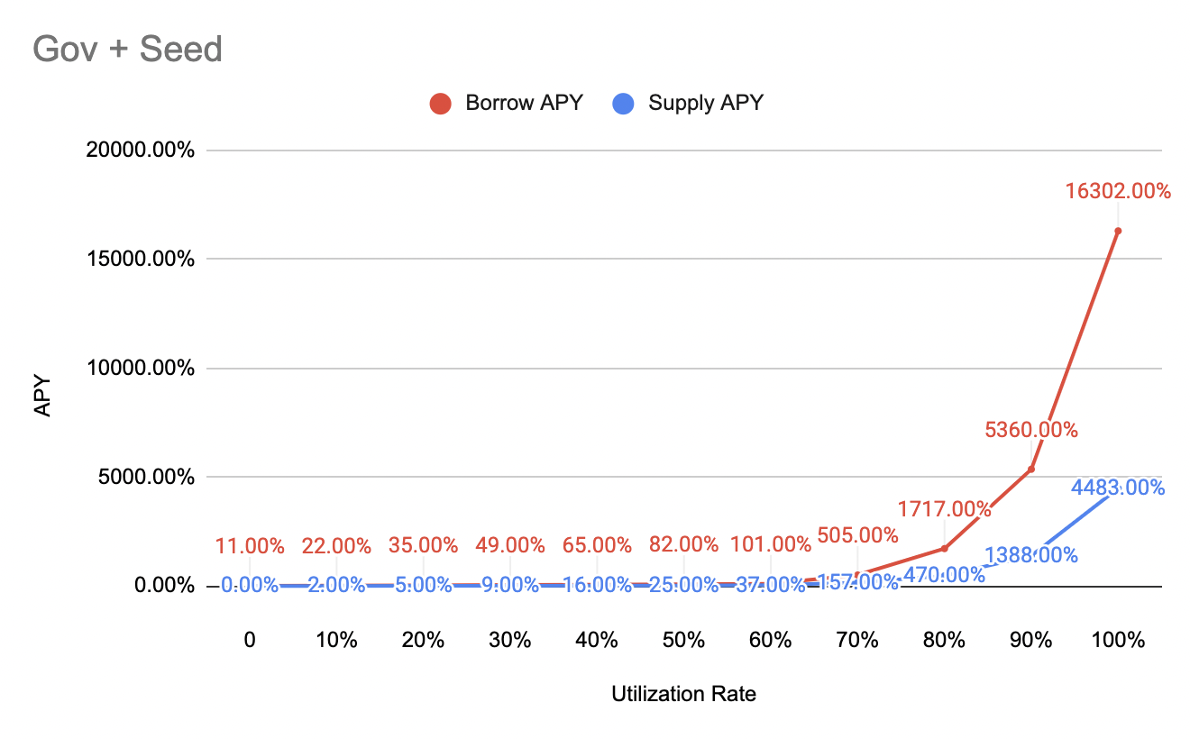Select the 50% x-axis tick label
The image size is (1190, 739).
click(x=683, y=641)
